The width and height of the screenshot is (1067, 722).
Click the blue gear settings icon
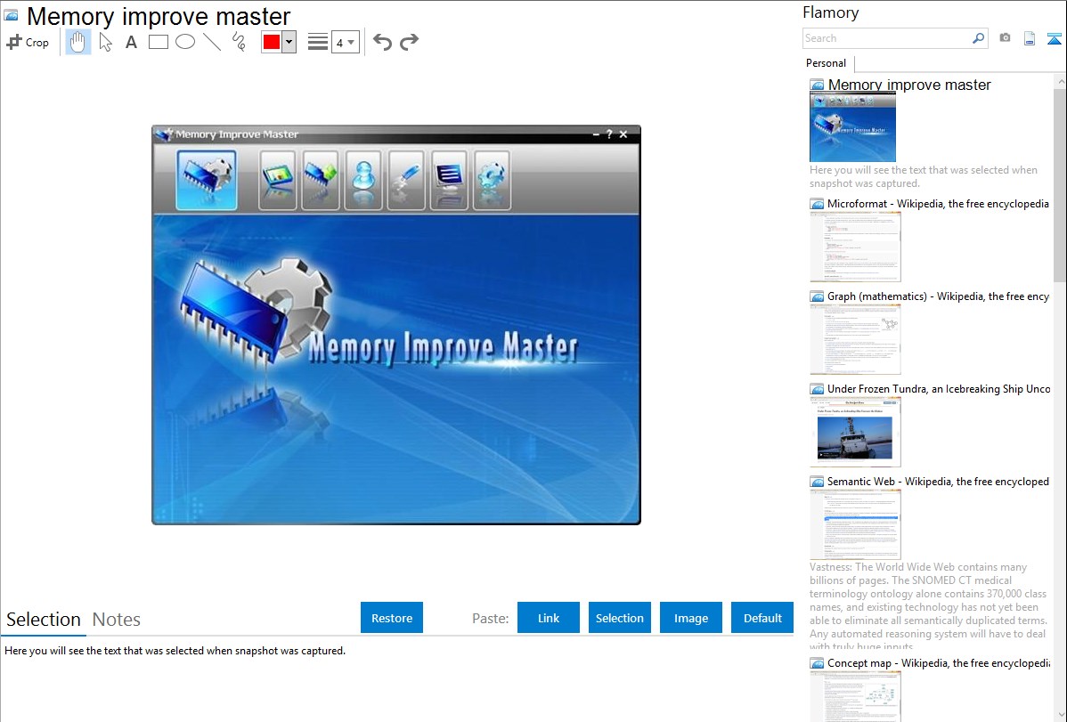click(492, 181)
